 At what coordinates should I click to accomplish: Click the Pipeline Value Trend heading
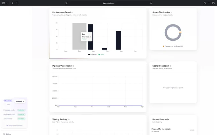point(62,66)
